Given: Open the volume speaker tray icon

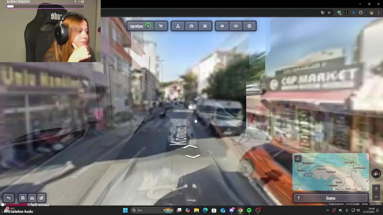Looking at the screenshot, I should (358, 210).
